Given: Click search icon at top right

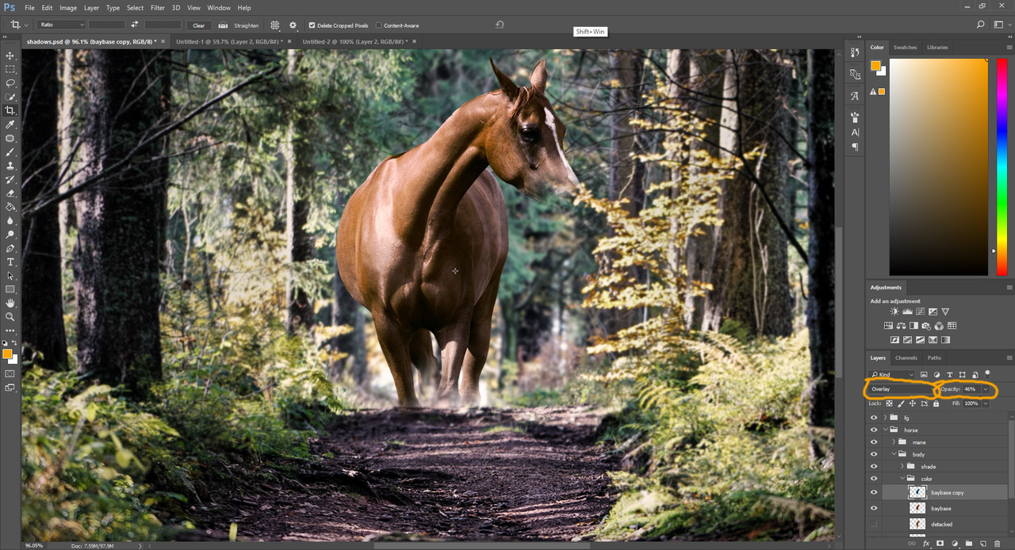Looking at the screenshot, I should click(x=981, y=25).
